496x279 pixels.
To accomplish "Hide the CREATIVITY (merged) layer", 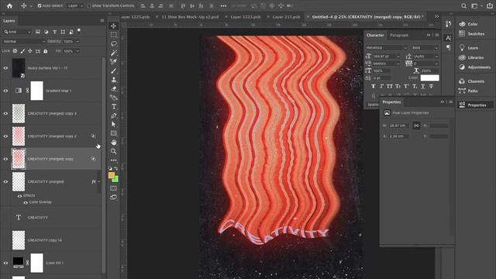I will [5, 182].
